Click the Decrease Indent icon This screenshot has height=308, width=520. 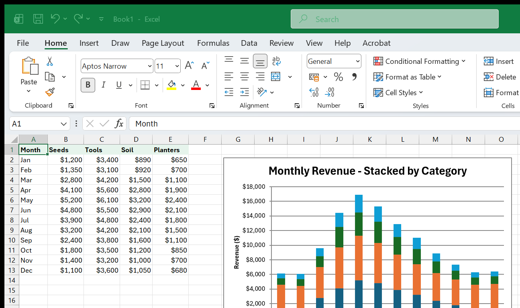pos(229,92)
